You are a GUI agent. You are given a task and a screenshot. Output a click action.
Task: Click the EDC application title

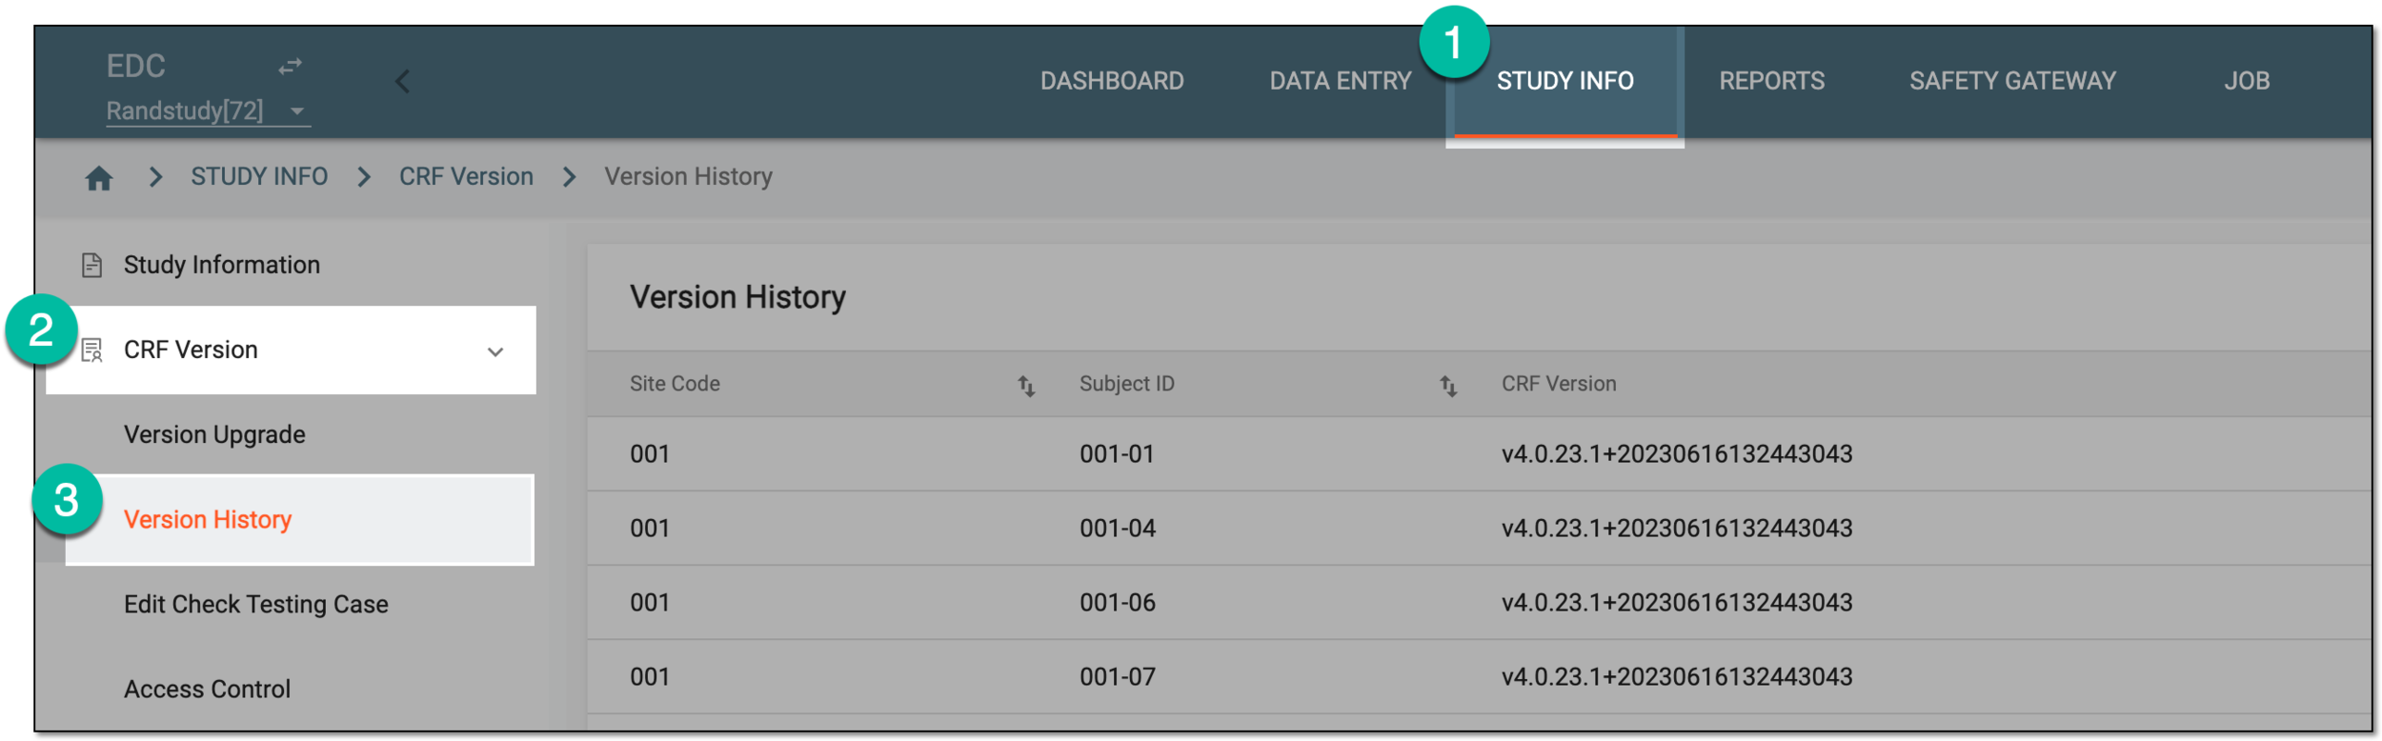click(135, 67)
